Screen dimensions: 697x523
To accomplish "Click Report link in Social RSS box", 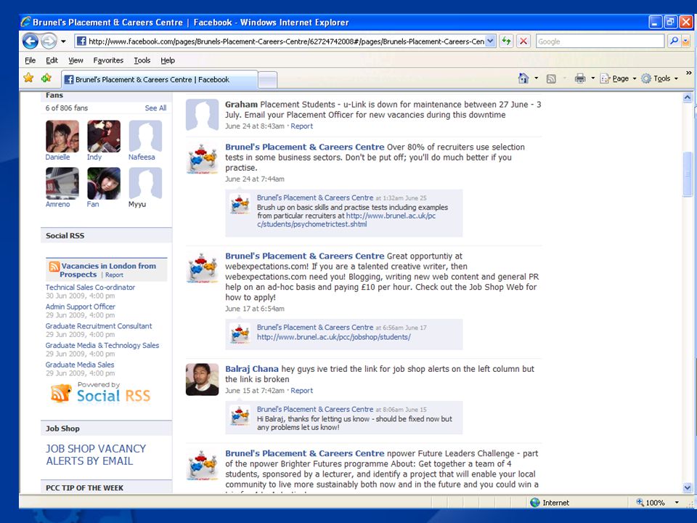I will [114, 275].
